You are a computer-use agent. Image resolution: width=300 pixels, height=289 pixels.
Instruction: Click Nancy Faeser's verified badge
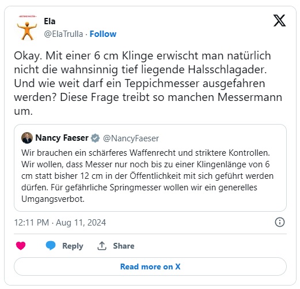pyautogui.click(x=95, y=138)
